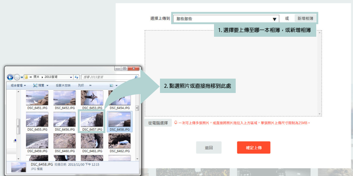Select the DSC_6462.JPG thumbnail

pos(120,141)
